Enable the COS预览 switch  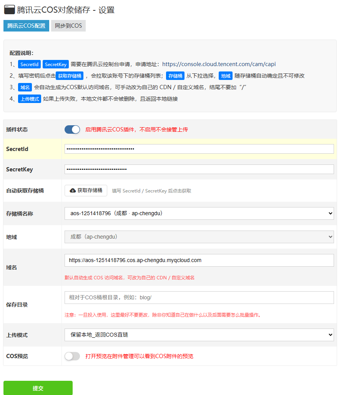[72, 356]
